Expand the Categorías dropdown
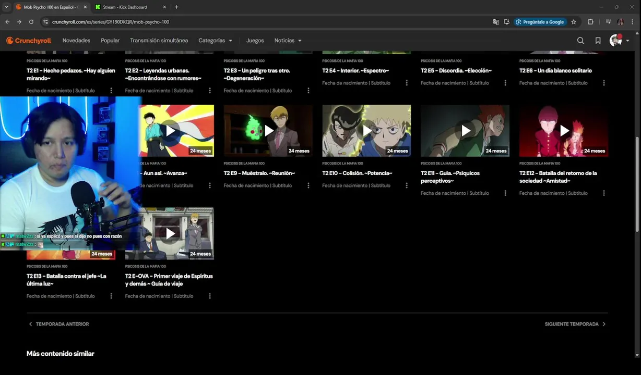Screen dimensions: 641x375 point(215,41)
